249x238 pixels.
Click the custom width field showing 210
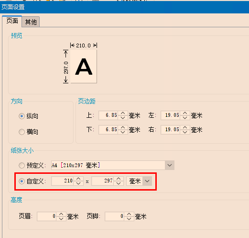coord(63,181)
